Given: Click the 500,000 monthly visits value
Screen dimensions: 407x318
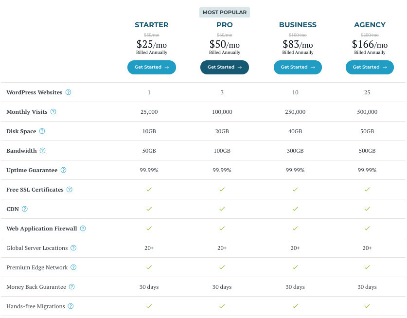Looking at the screenshot, I should [x=367, y=112].
